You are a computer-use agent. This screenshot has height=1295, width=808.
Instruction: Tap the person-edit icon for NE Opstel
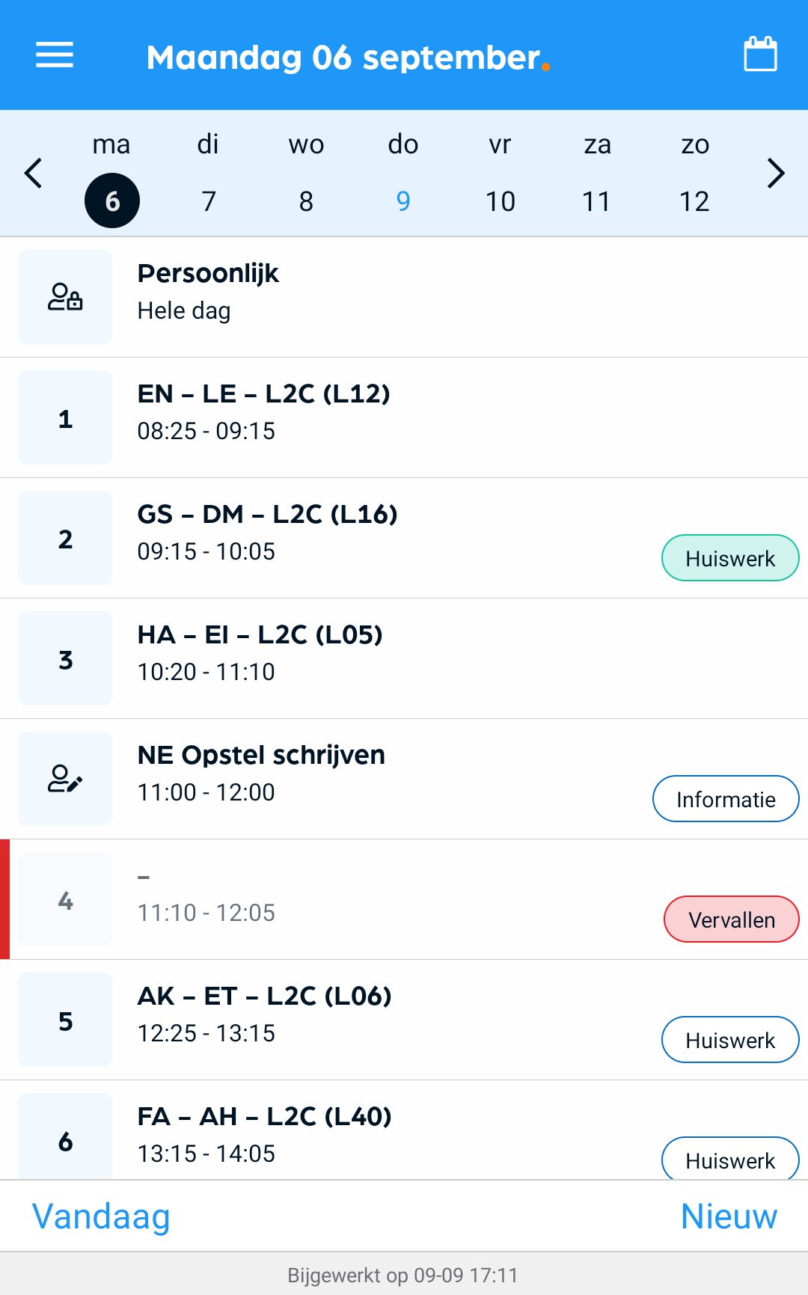click(65, 779)
